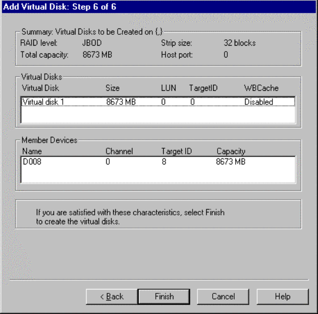Click the LUN column header
This screenshot has width=318, height=314.
click(x=168, y=88)
